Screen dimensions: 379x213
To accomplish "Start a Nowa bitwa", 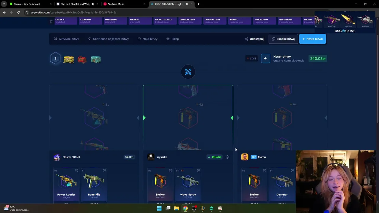I will point(312,39).
